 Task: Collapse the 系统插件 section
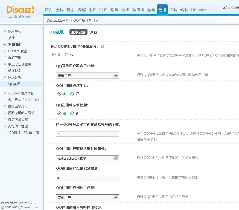tap(5, 45)
